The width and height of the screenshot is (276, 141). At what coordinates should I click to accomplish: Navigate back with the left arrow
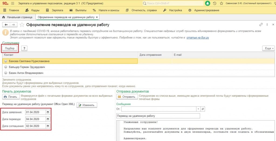tap(6, 24)
